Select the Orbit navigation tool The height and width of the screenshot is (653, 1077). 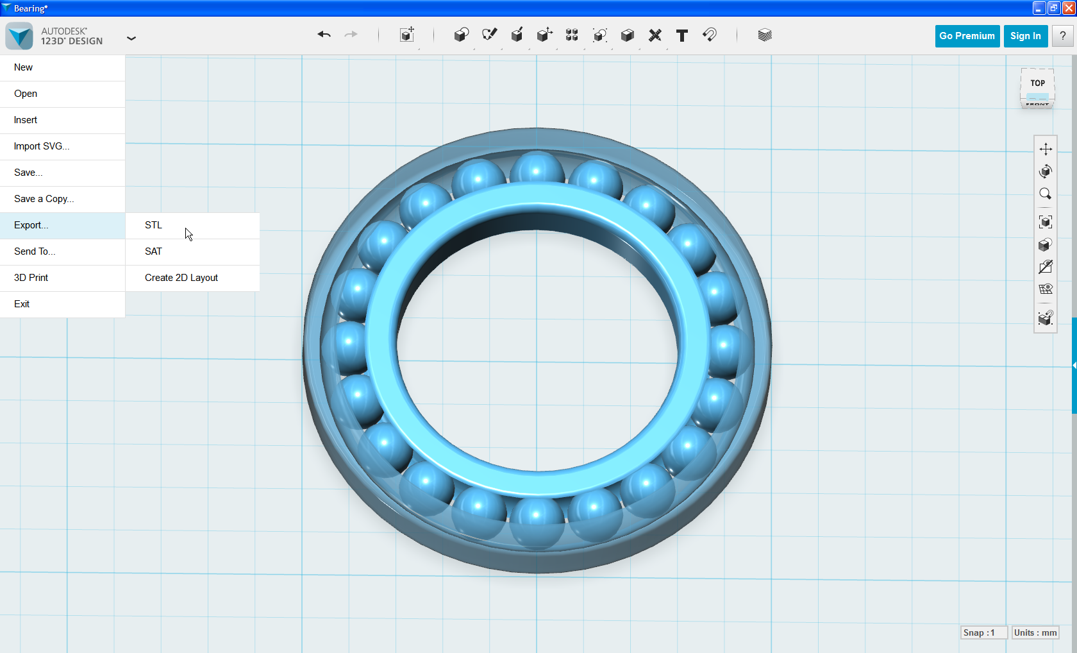pos(1046,171)
